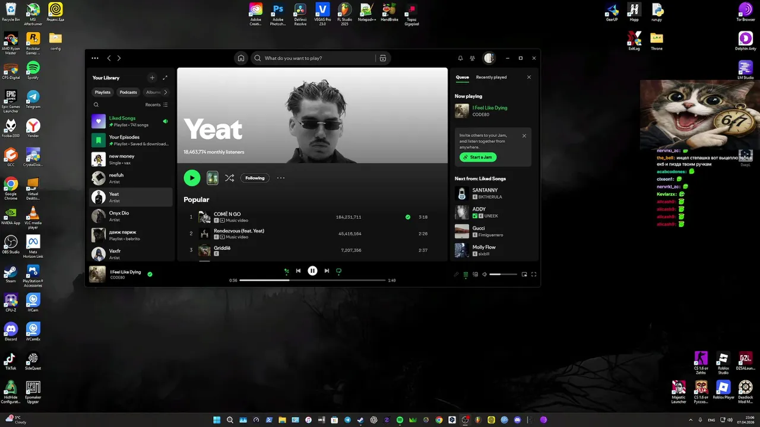This screenshot has width=760, height=427.
Task: Play Gucci from the queue
Action: (493, 231)
